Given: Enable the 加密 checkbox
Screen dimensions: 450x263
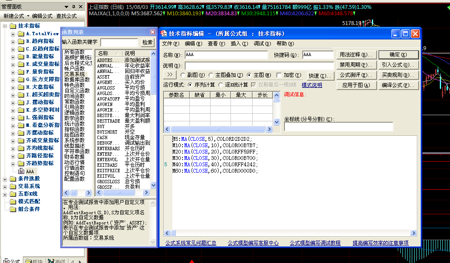Looking at the screenshot, I should (x=279, y=76).
